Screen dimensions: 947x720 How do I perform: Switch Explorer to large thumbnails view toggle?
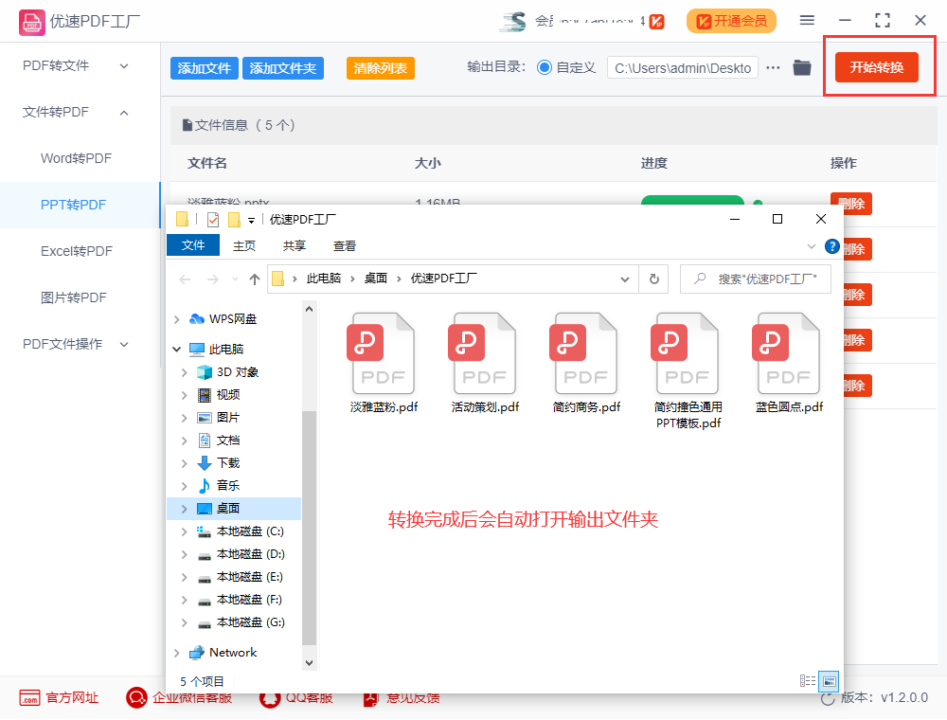click(827, 681)
